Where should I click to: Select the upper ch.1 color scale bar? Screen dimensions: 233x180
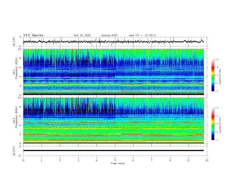click(x=213, y=75)
